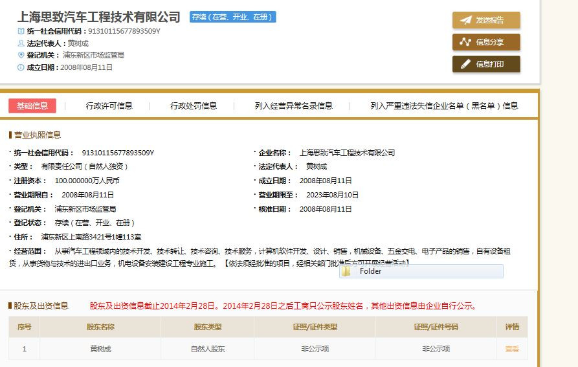Open 列入经营异常名录信息 tab
This screenshot has width=578, height=367.
pyautogui.click(x=293, y=106)
